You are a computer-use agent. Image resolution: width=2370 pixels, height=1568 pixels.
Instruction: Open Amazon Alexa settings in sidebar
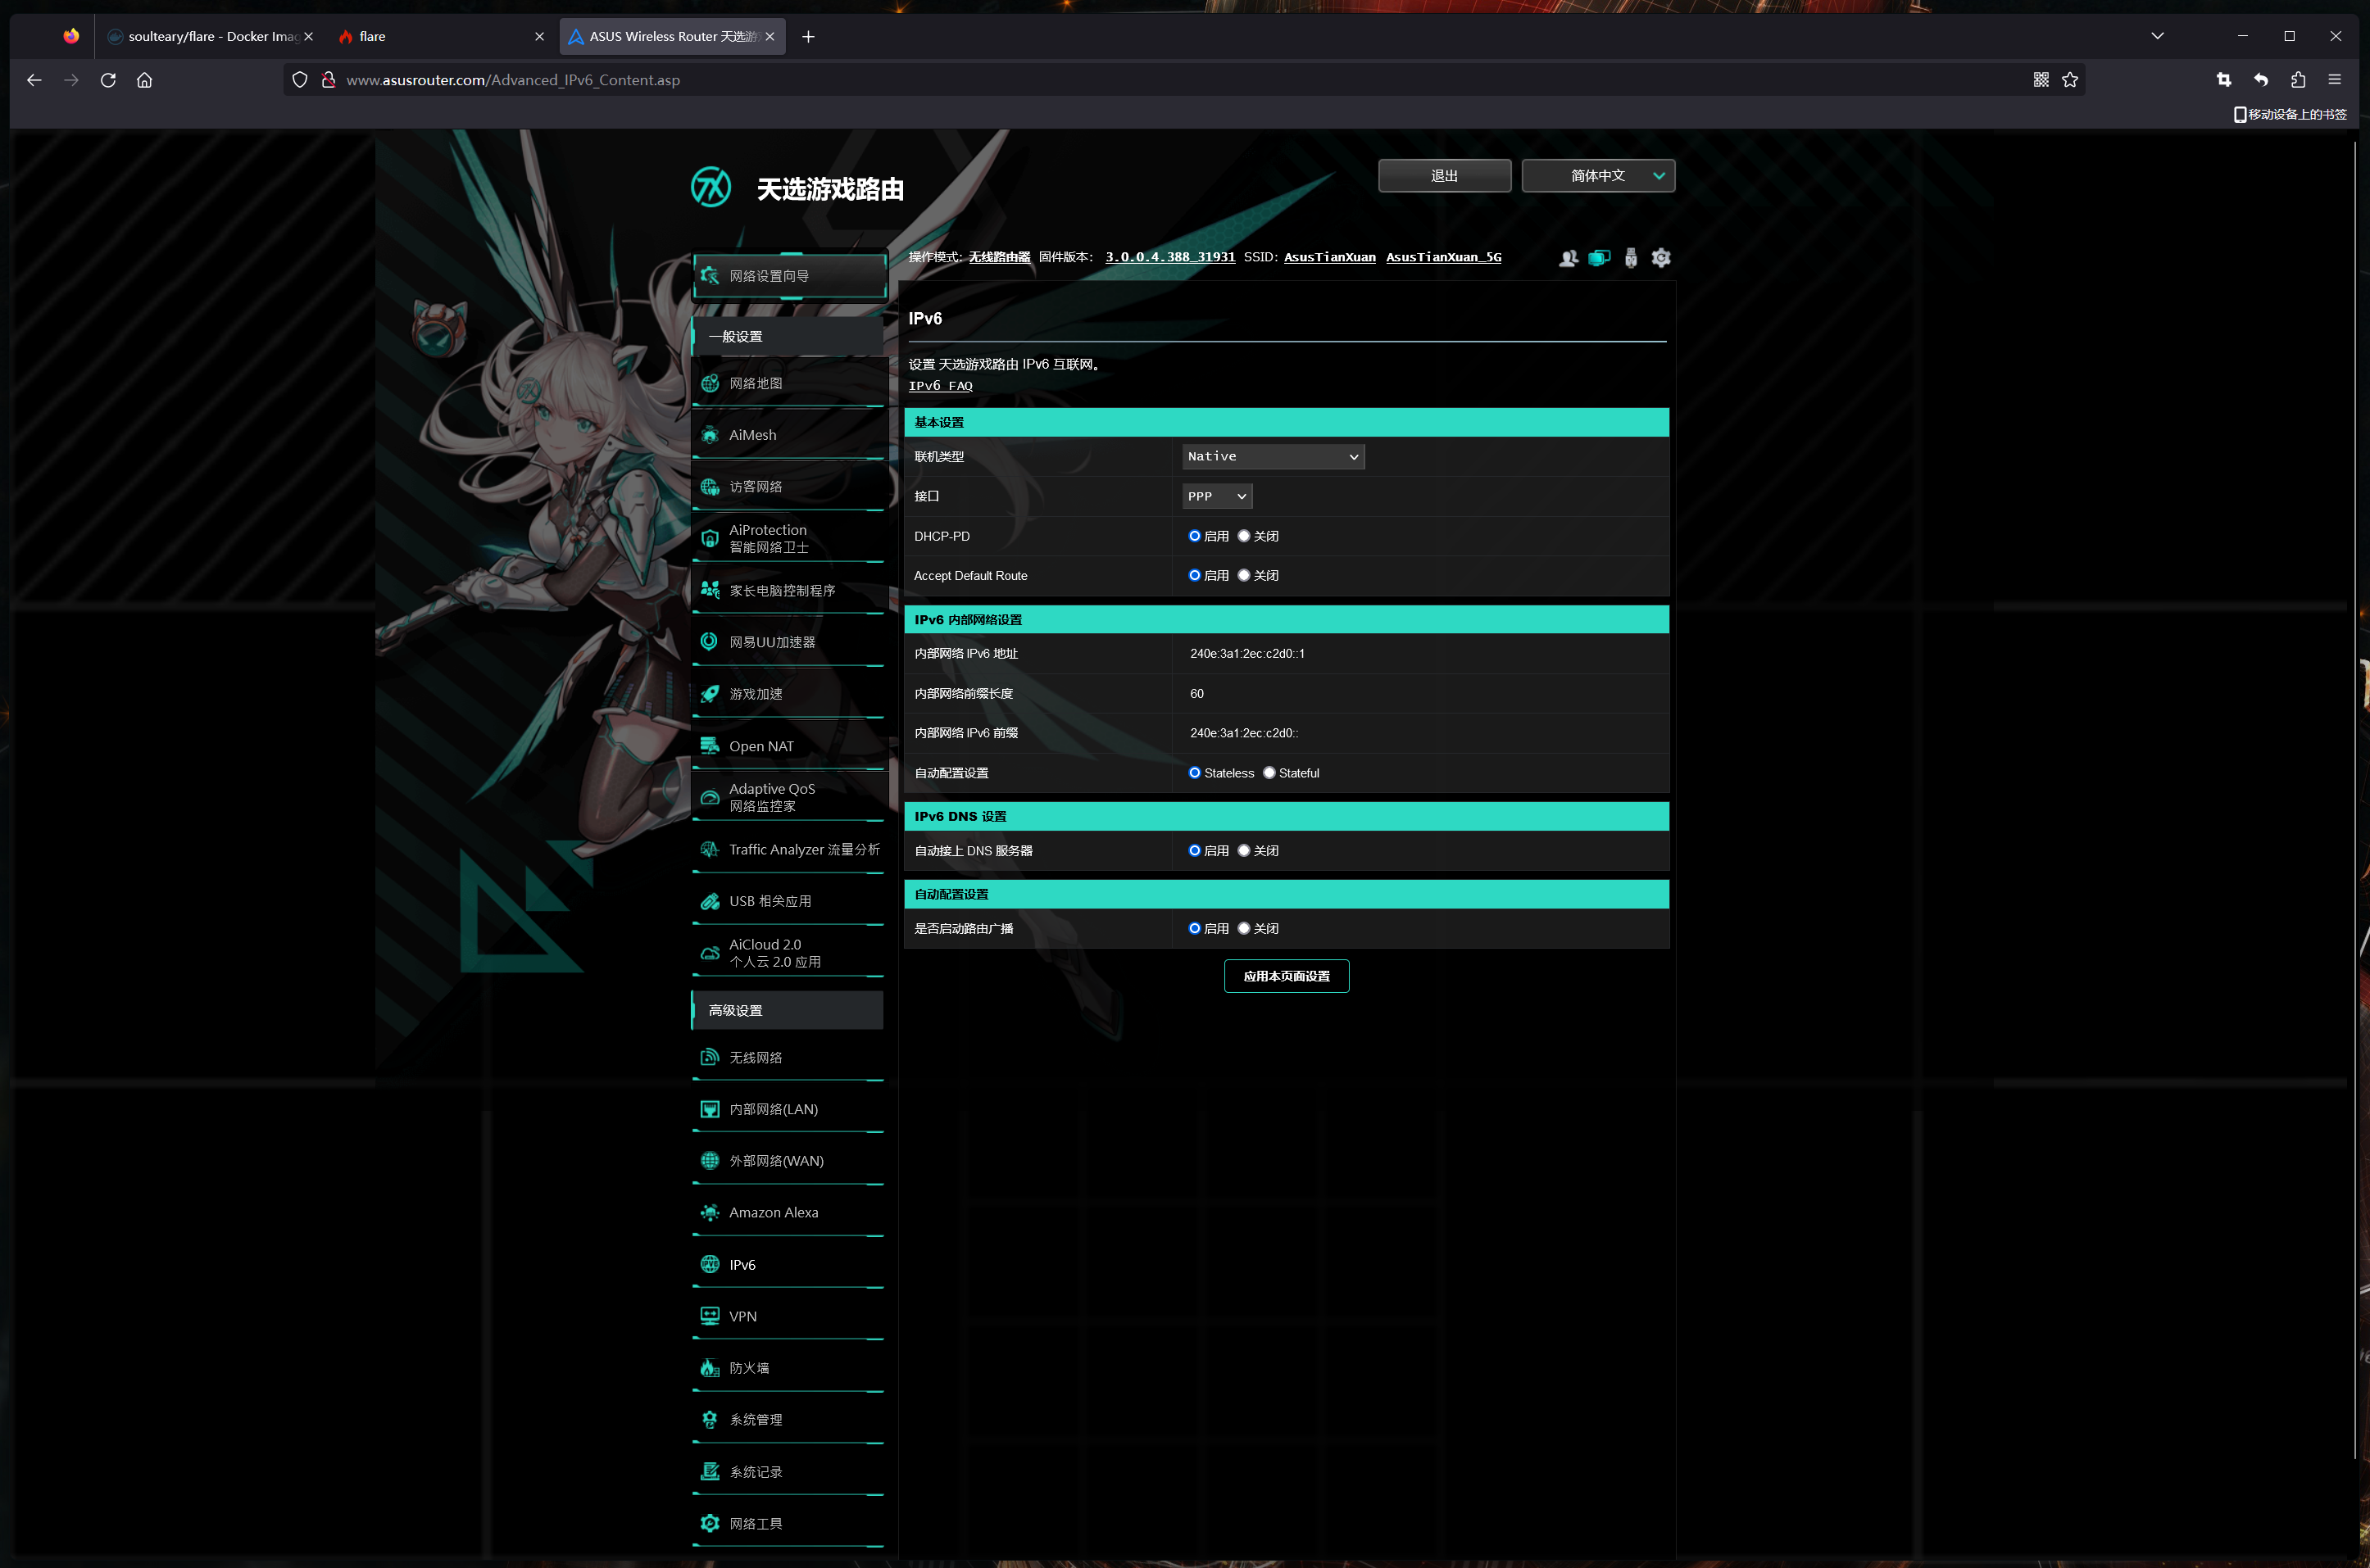point(772,1212)
